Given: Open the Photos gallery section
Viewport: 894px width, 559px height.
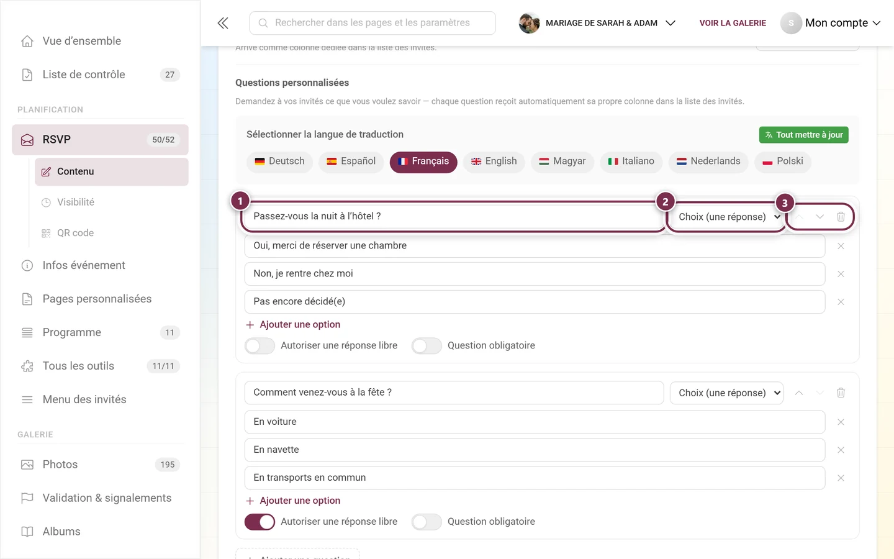Looking at the screenshot, I should point(101,465).
